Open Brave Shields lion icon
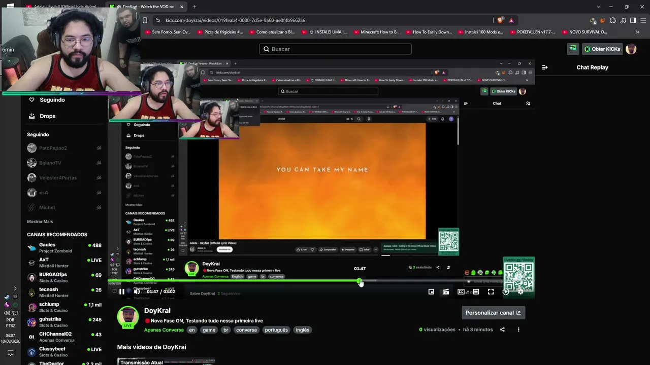This screenshot has height=365, width=650. pyautogui.click(x=501, y=20)
